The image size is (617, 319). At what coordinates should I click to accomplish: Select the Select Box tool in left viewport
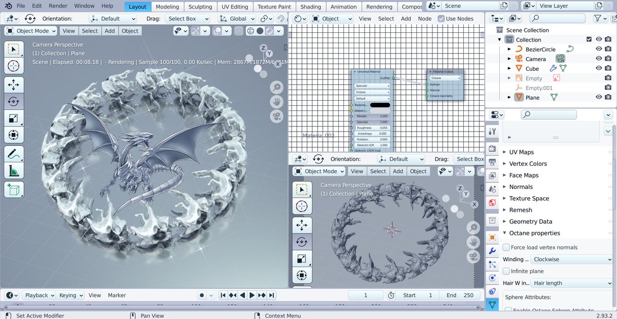coord(14,49)
